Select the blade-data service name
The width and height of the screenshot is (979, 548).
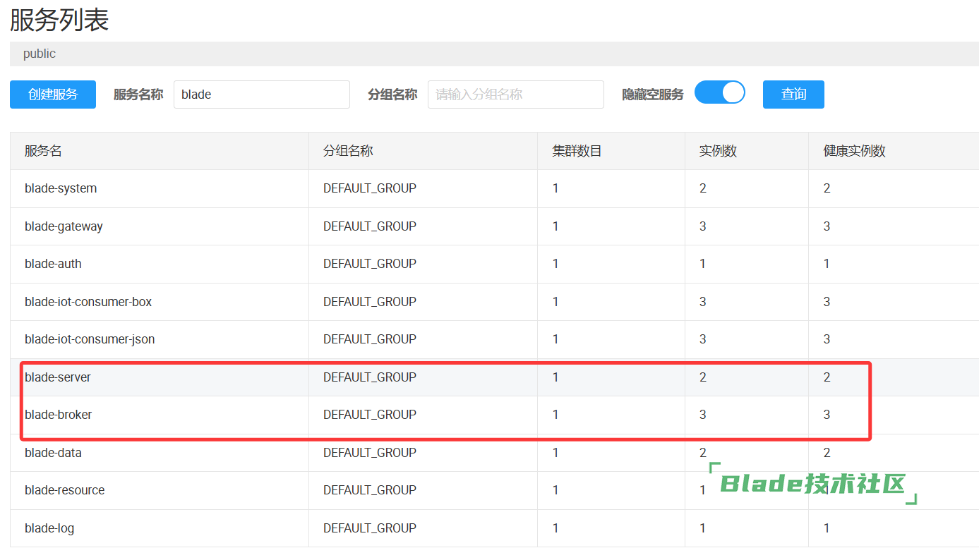tap(53, 453)
